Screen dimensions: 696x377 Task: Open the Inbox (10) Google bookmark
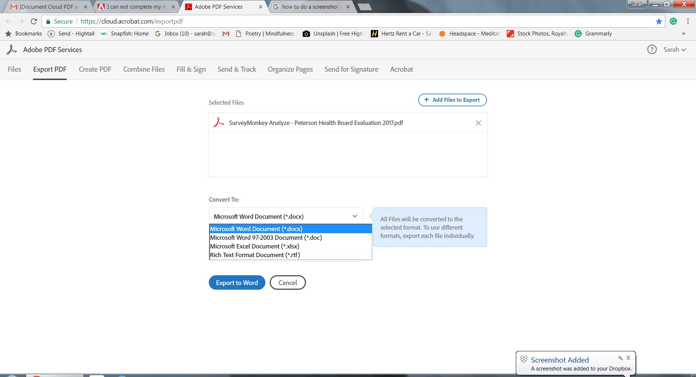pos(185,34)
